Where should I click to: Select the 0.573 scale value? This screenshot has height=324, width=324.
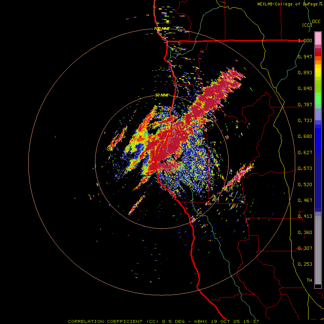pos(305,168)
